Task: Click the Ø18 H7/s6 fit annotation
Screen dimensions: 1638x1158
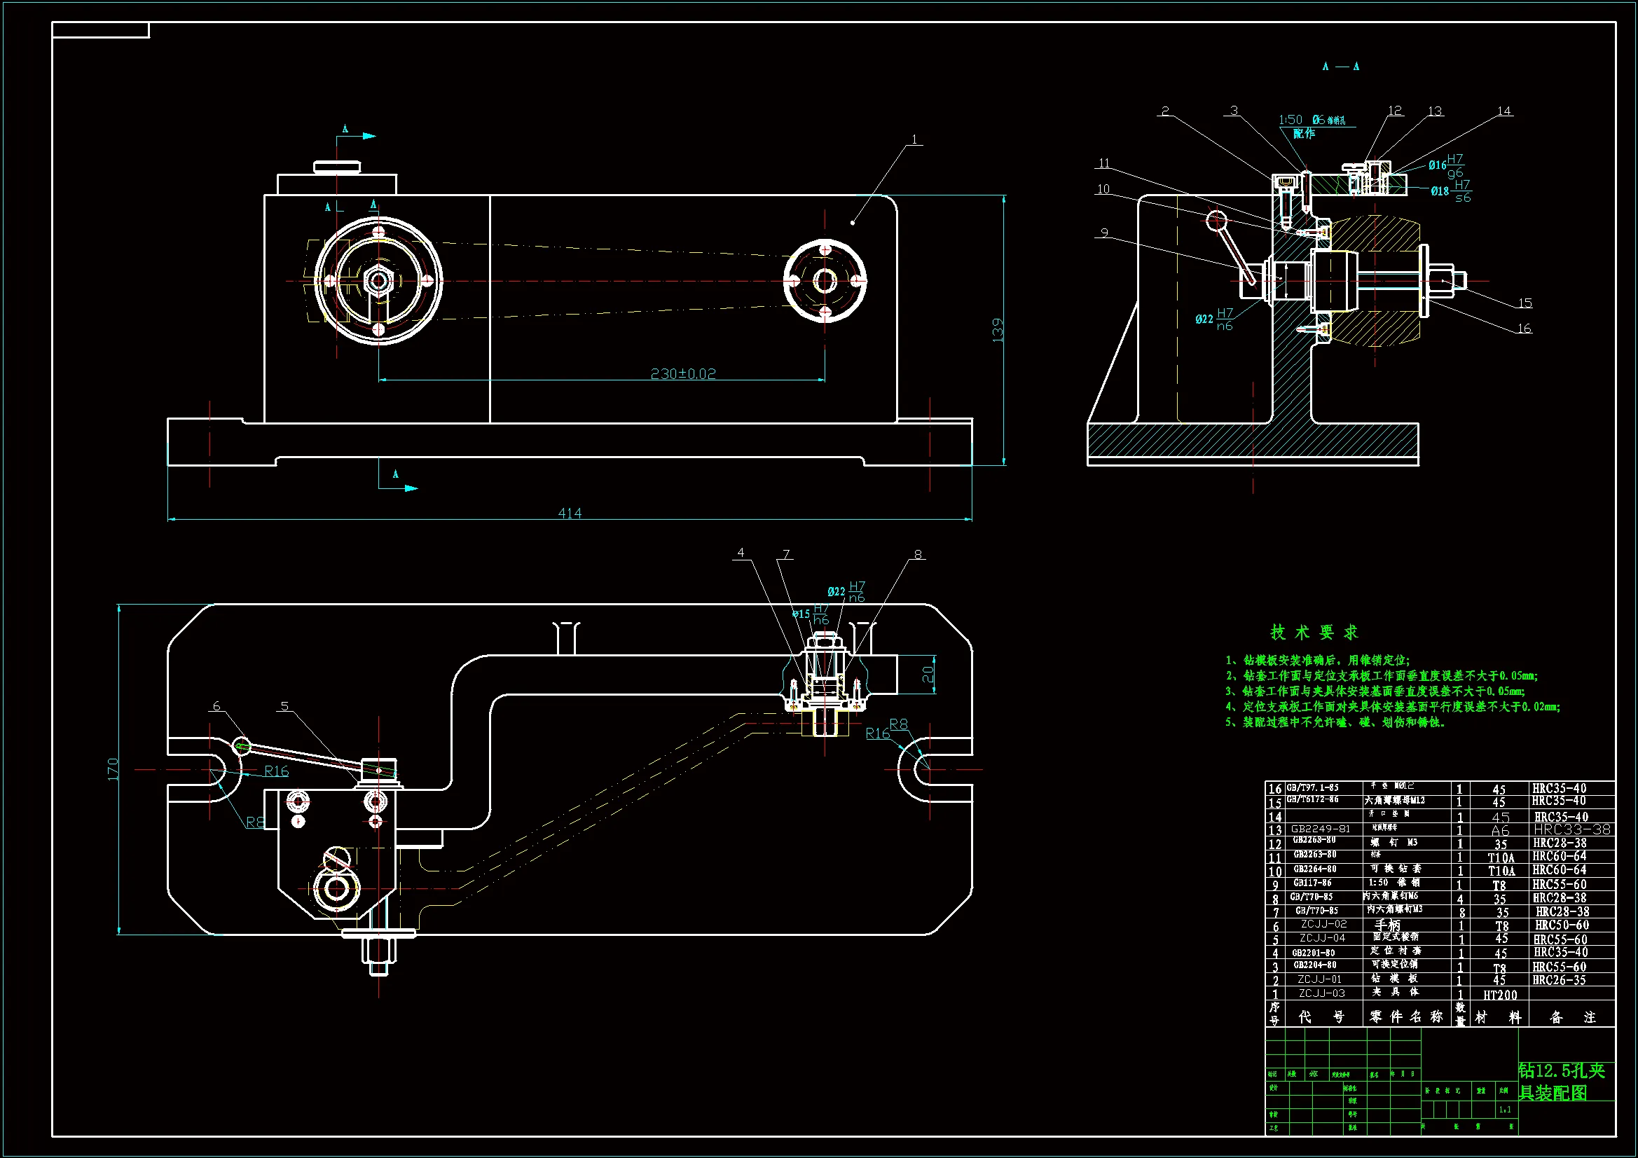Action: coord(1450,191)
